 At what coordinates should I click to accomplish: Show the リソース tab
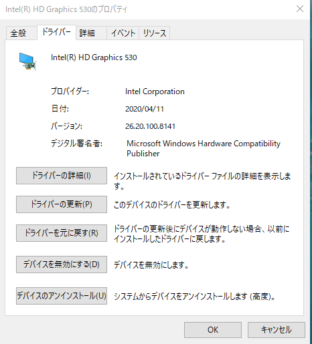[155, 33]
